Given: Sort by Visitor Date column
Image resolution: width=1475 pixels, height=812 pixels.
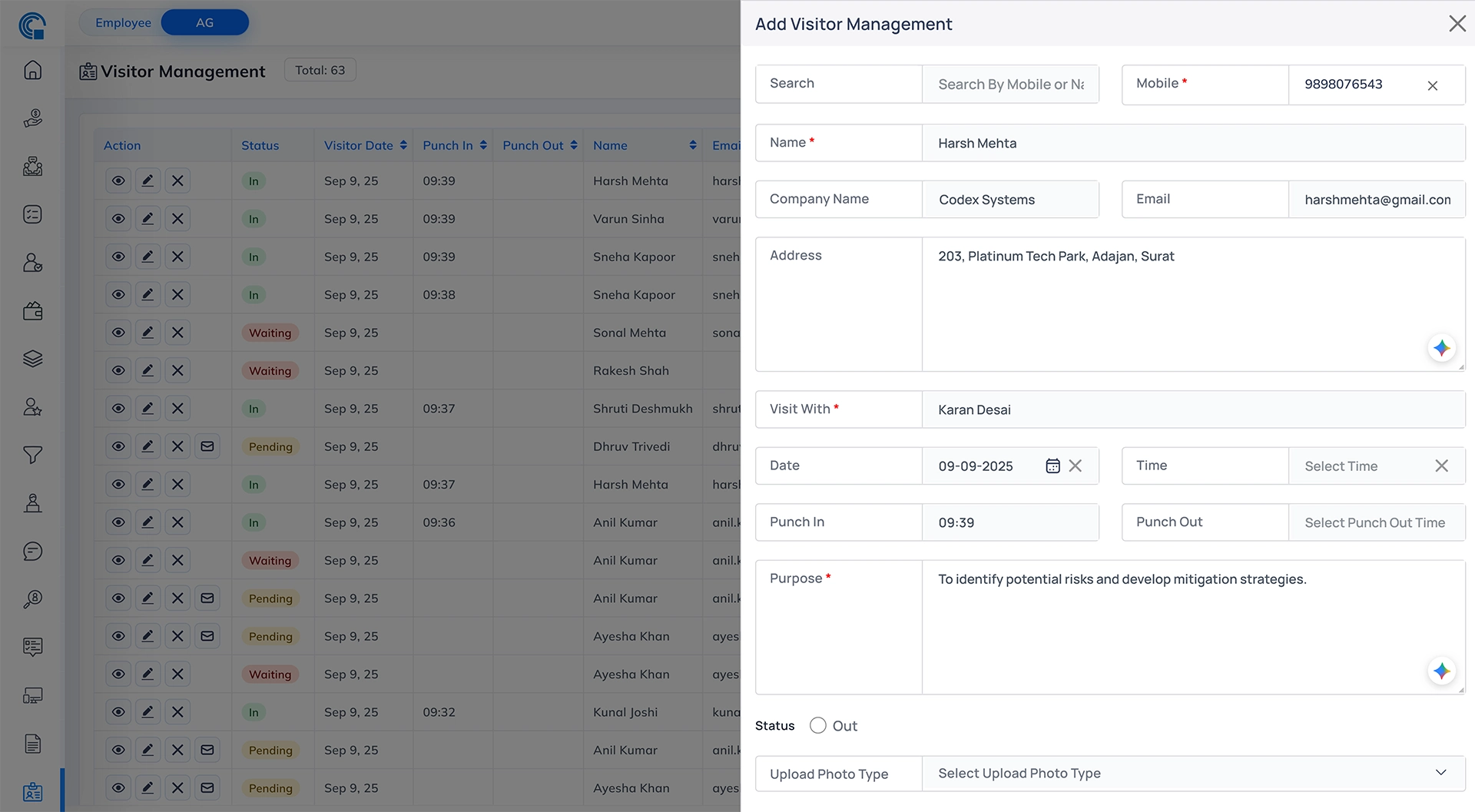Looking at the screenshot, I should click(x=403, y=145).
